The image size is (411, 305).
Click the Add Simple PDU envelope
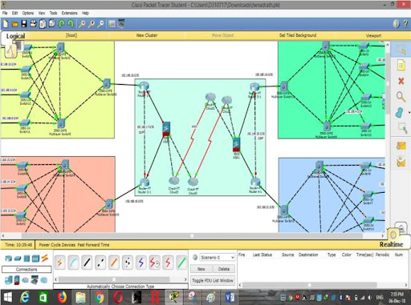401,146
